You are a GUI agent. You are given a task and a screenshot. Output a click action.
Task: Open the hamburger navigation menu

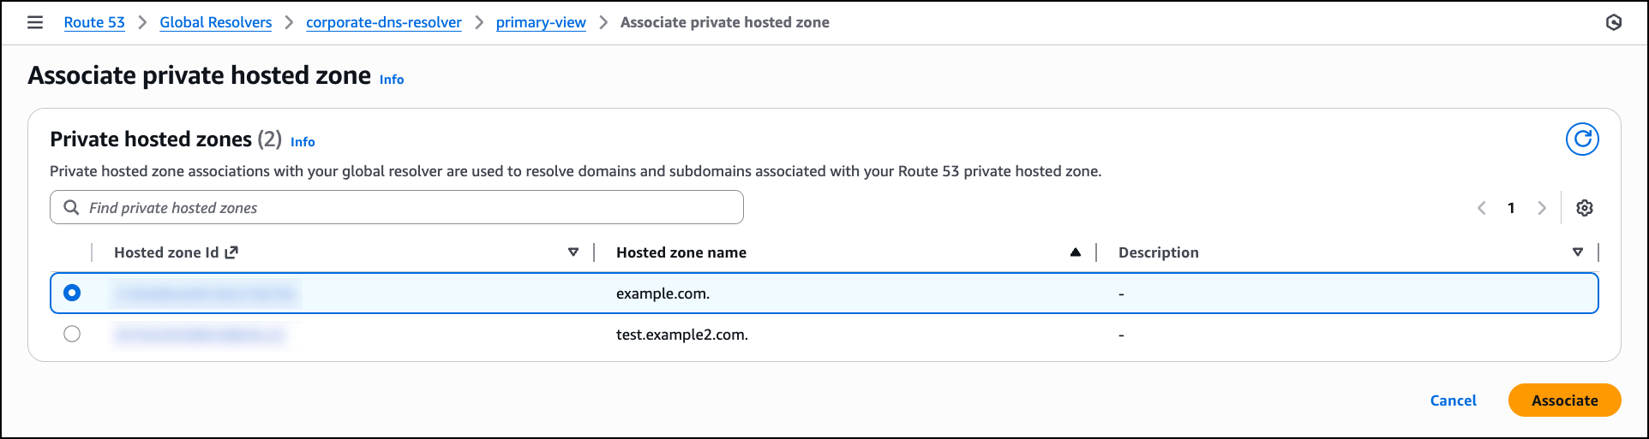[35, 22]
